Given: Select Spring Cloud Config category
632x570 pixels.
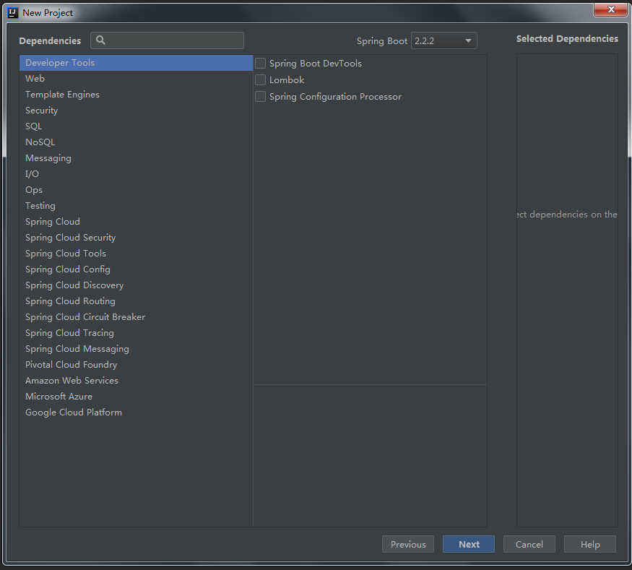Looking at the screenshot, I should click(x=137, y=269).
